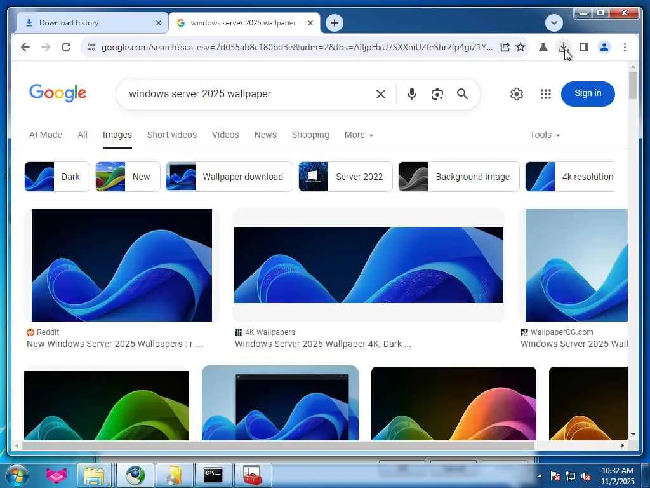Bookmark this tab with the star
The height and width of the screenshot is (488, 650).
(521, 47)
